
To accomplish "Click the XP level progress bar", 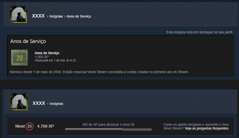I will coord(108,129).
